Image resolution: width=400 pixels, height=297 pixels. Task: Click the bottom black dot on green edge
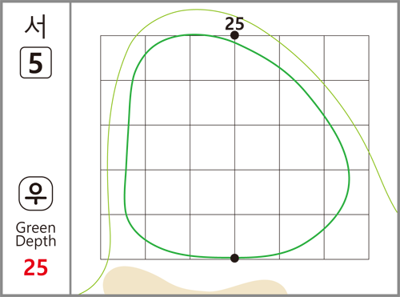(x=234, y=258)
